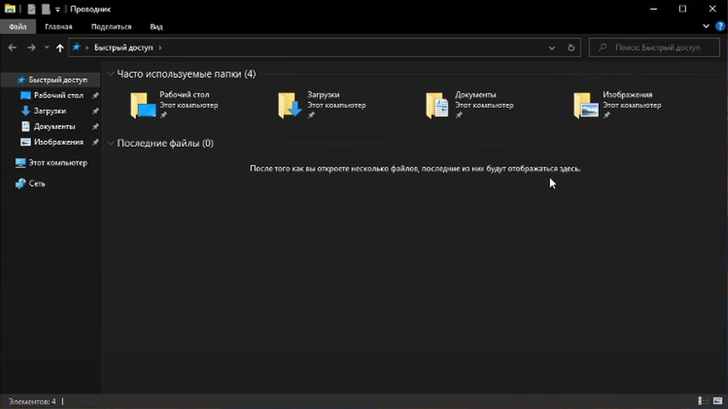
Task: Select the Загрузки folder icon in main pane
Action: point(291,105)
